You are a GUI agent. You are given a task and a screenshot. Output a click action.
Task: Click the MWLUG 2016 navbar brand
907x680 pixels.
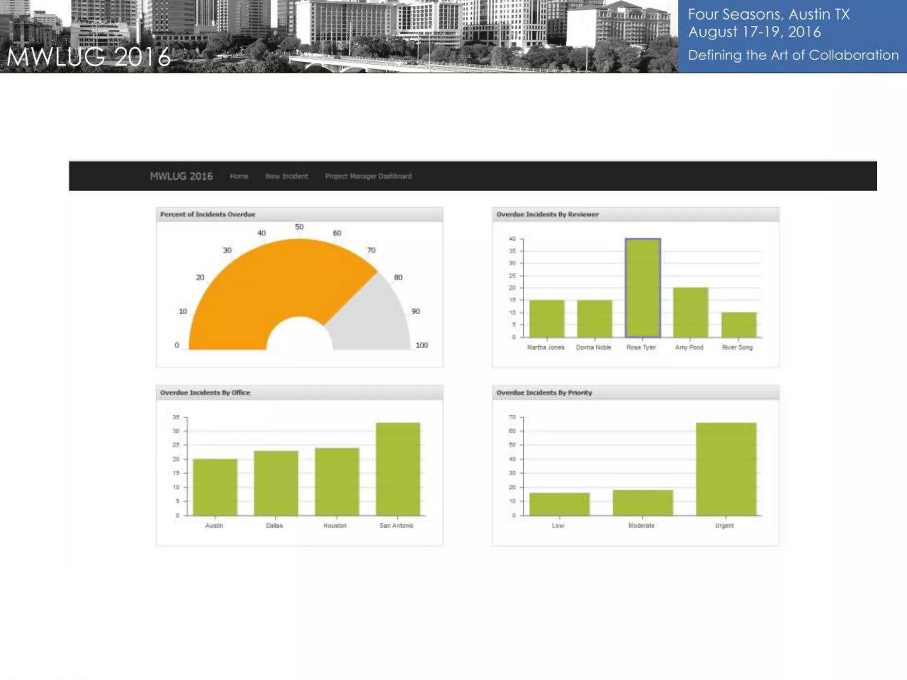181,176
